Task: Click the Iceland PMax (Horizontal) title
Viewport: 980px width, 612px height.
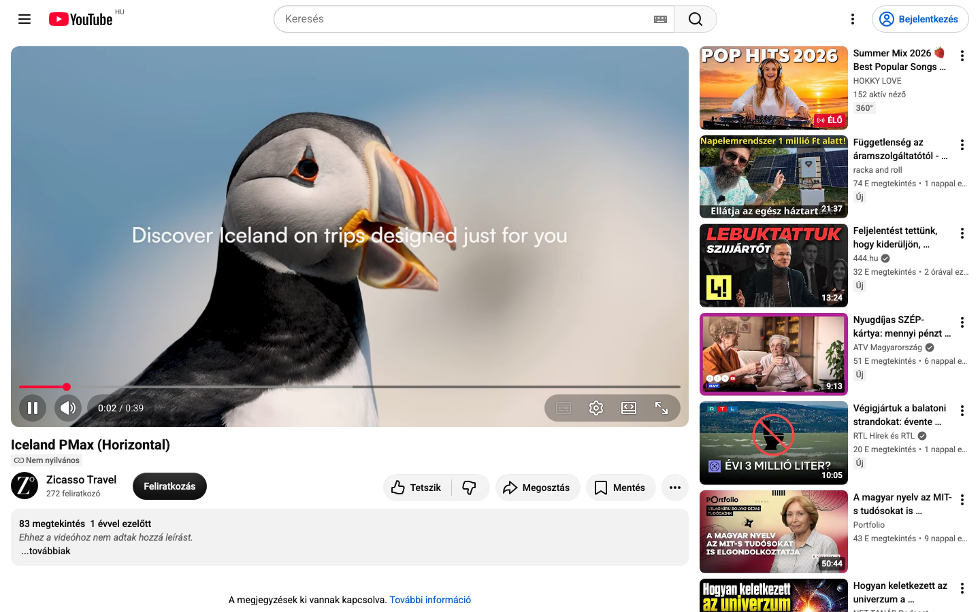Action: (x=91, y=445)
